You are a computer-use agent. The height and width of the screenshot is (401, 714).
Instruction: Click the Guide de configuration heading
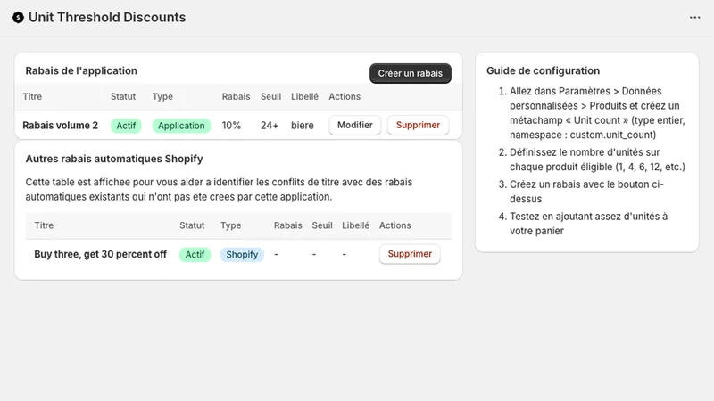[x=543, y=71]
